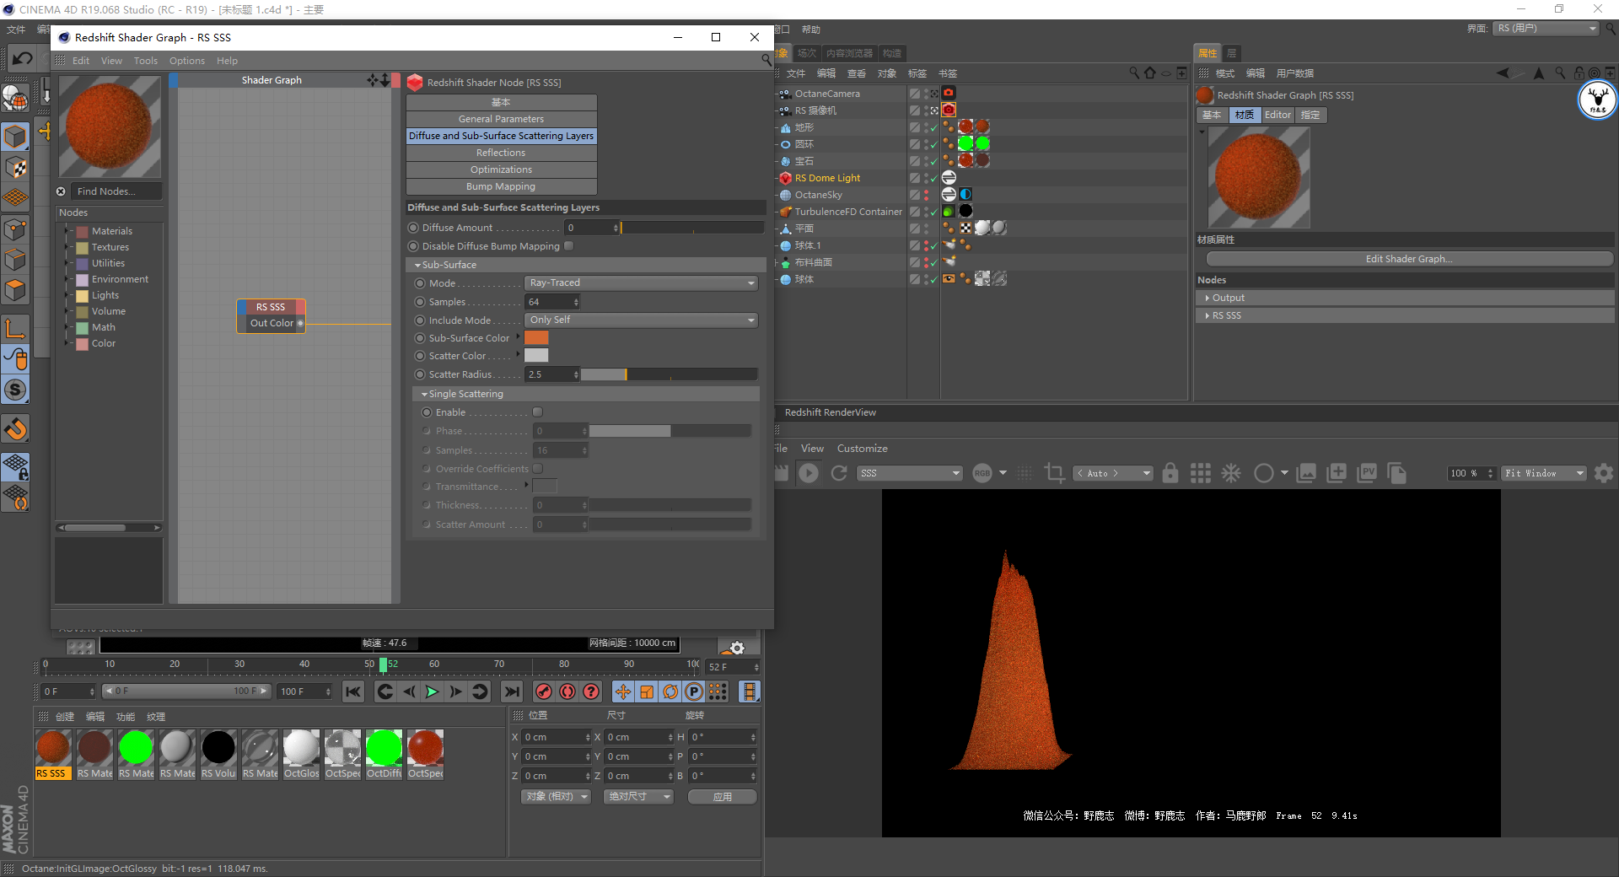This screenshot has height=877, width=1619.
Task: Switch to Bump Mapping tab
Action: pos(501,186)
